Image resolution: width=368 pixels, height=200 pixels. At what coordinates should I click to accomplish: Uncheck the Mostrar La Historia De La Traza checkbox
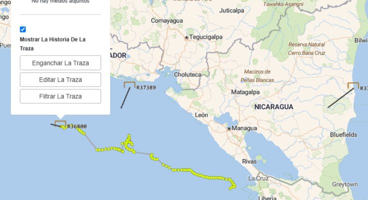tap(23, 29)
